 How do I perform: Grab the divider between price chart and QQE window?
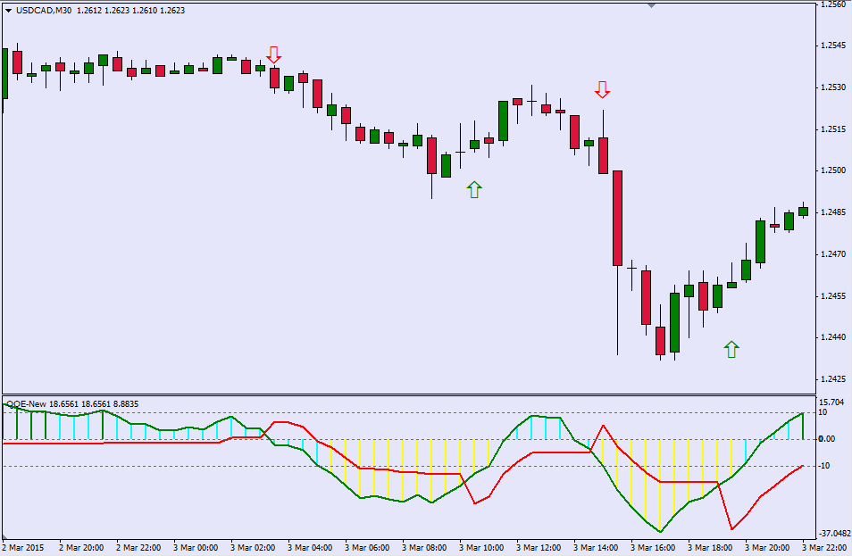[407, 394]
